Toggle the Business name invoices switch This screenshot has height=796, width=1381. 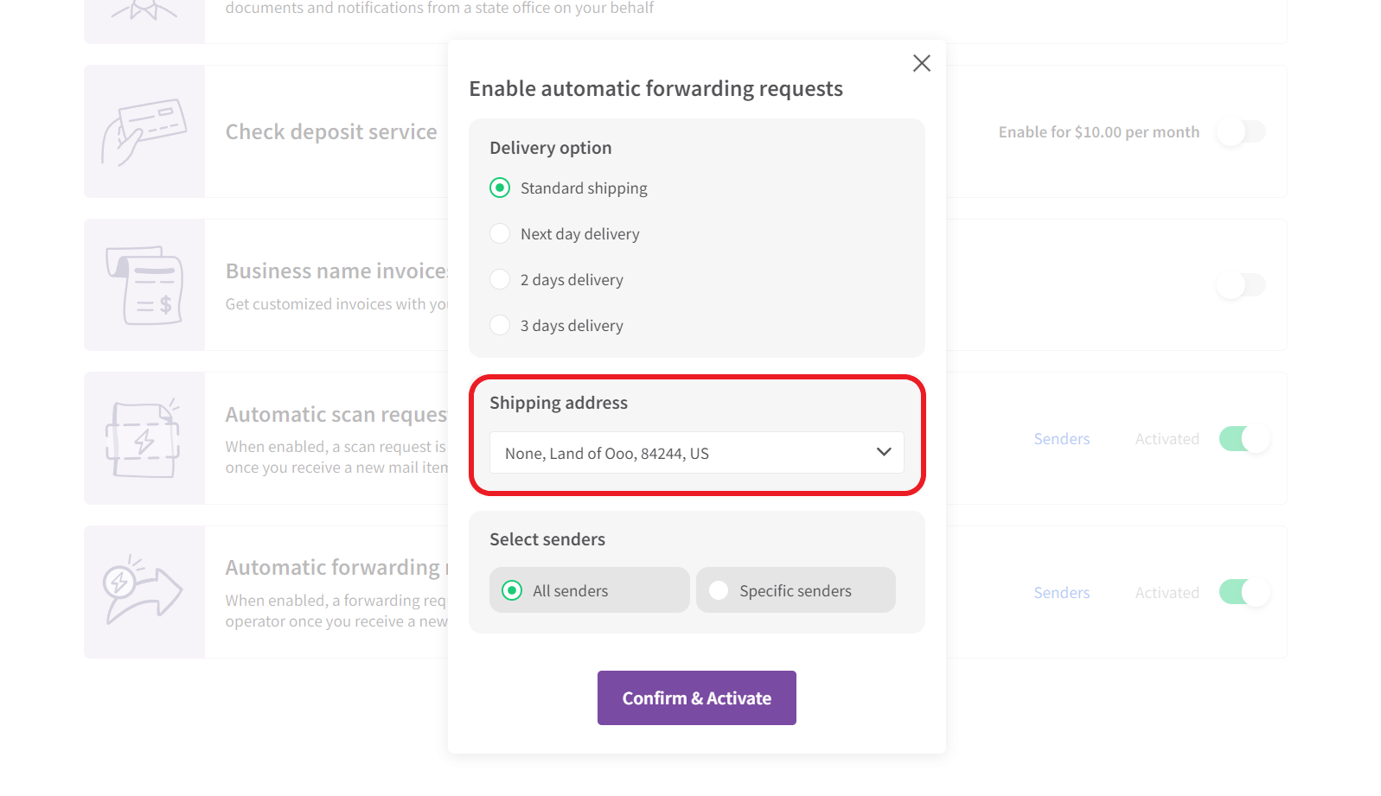click(1241, 284)
